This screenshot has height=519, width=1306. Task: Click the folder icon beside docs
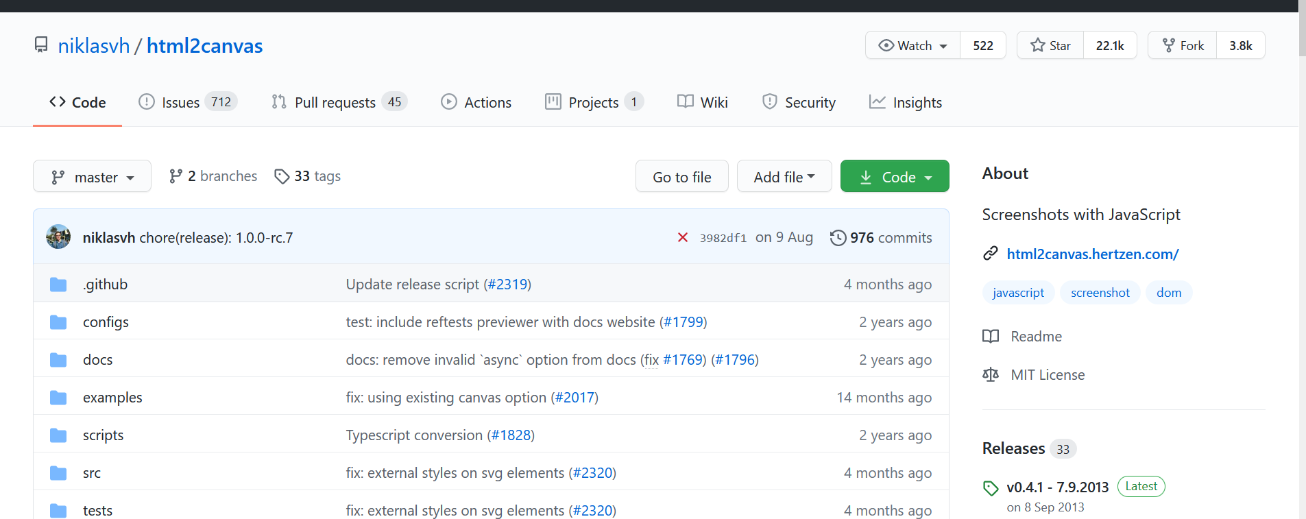58,360
